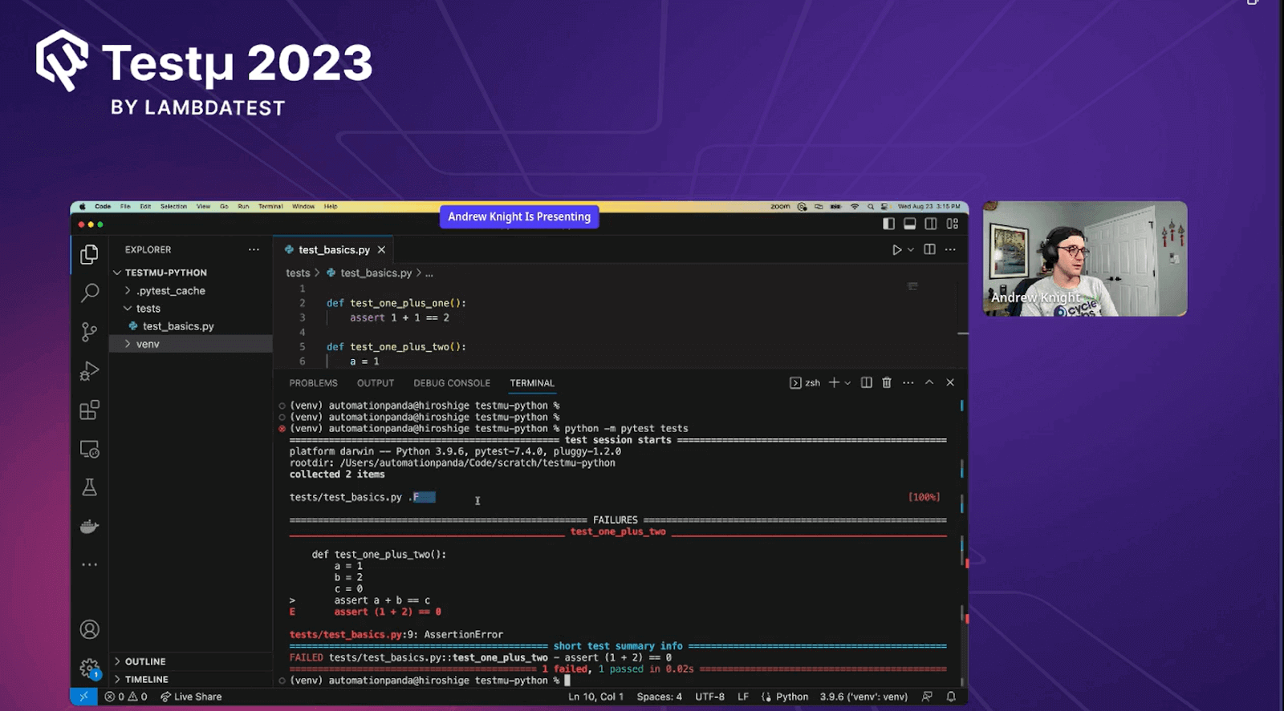The height and width of the screenshot is (711, 1284).
Task: Open new terminal profile dropdown arrow
Action: pyautogui.click(x=847, y=383)
